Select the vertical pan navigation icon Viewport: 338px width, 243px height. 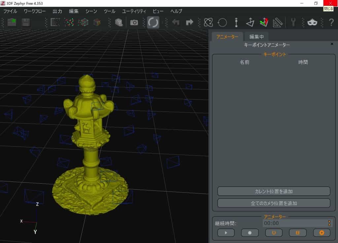(x=236, y=22)
